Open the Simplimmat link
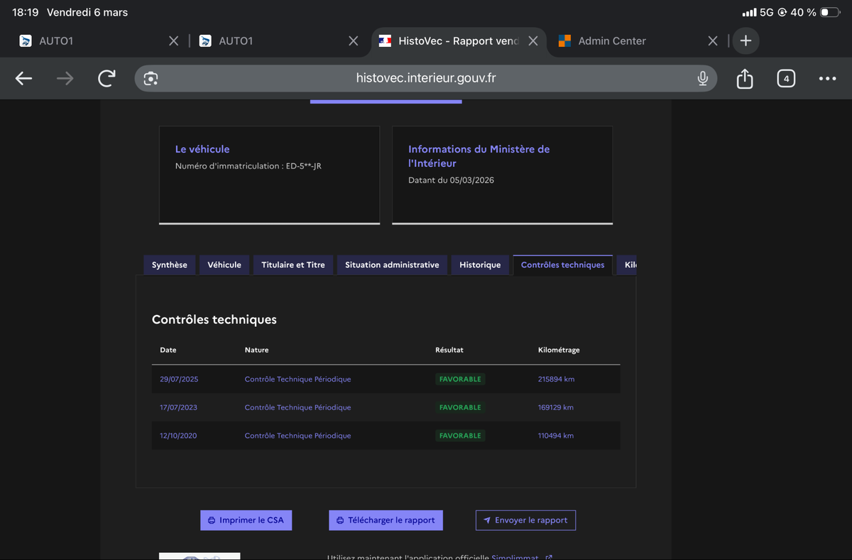Viewport: 852px width, 560px height. [521, 557]
